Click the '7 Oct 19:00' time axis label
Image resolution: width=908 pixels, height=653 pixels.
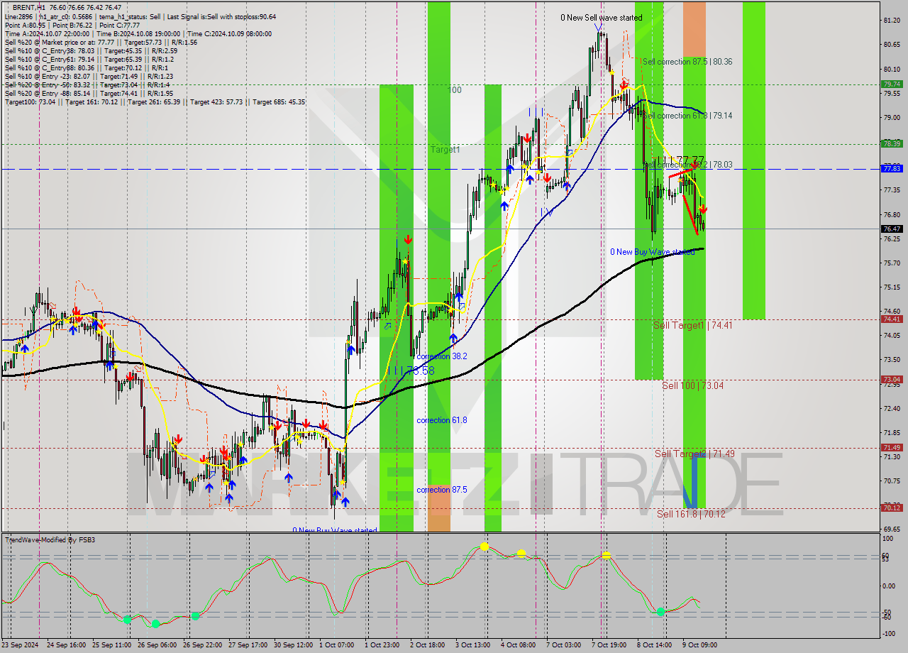click(608, 644)
